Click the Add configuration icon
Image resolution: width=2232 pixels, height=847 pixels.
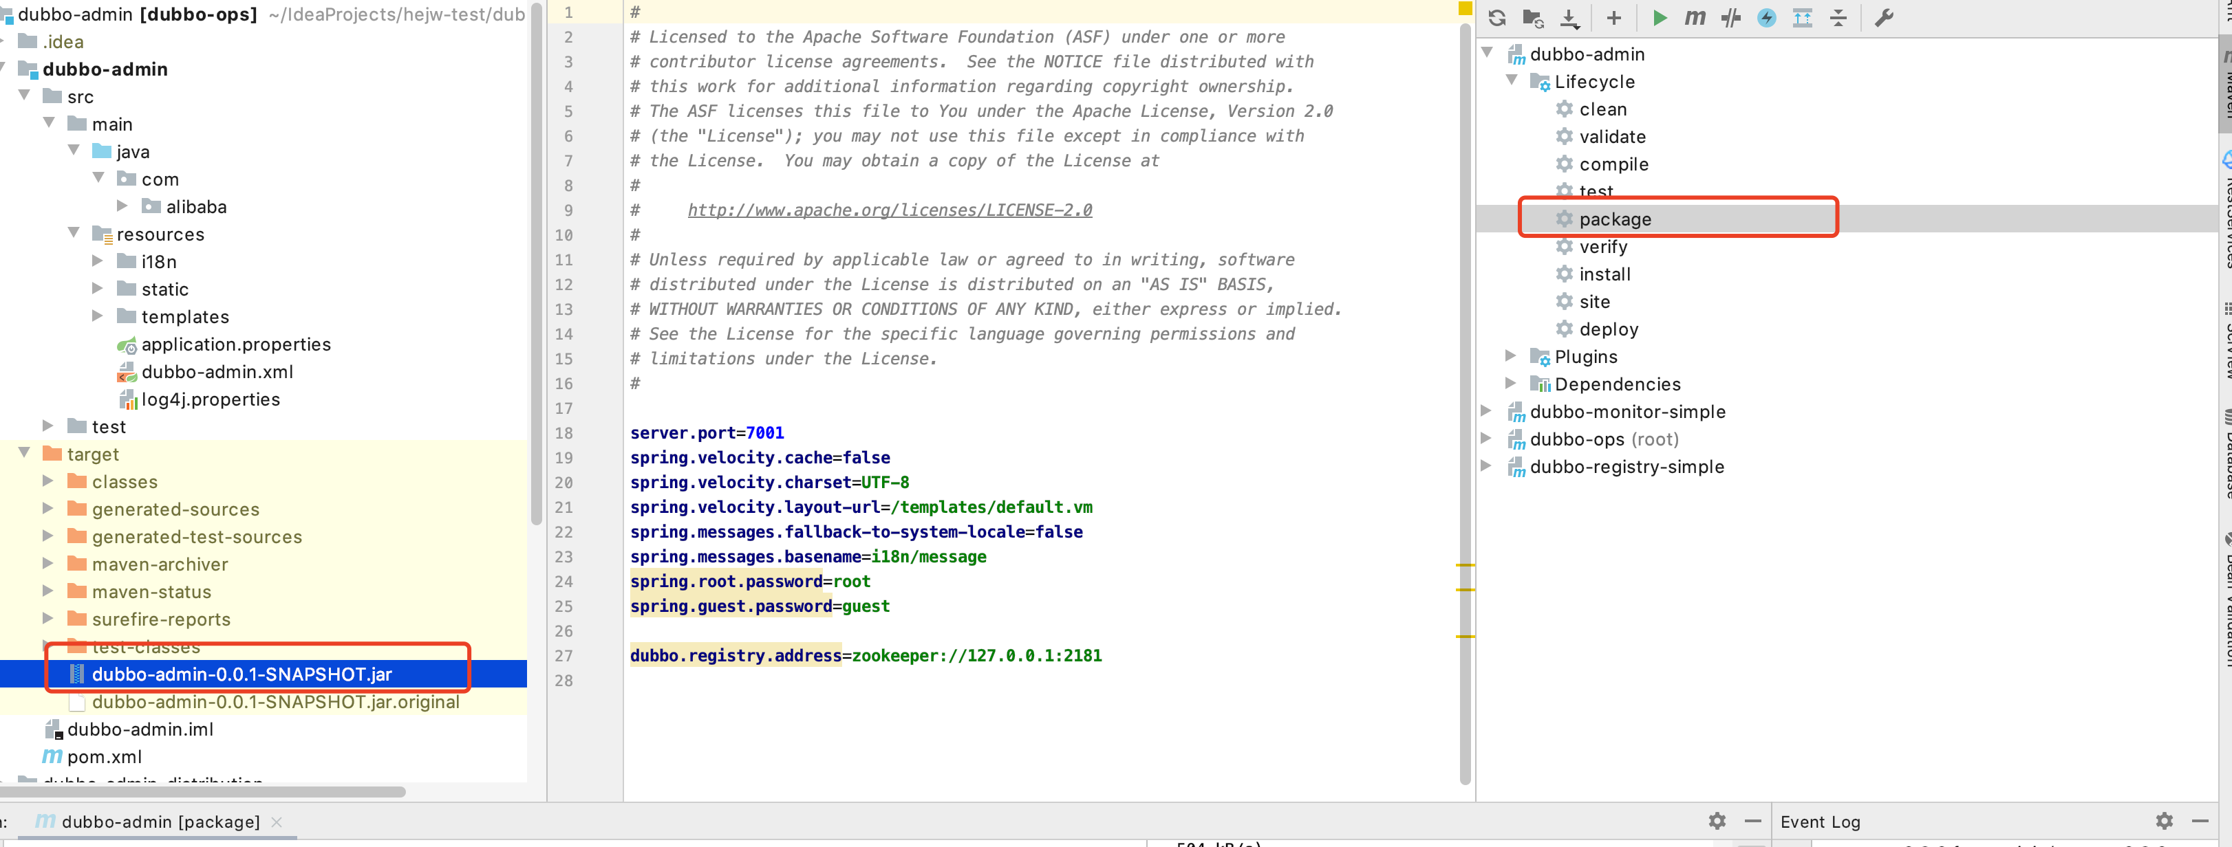pos(1611,17)
